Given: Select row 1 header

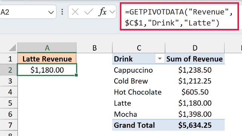Looking at the screenshot, I should click(x=9, y=59).
